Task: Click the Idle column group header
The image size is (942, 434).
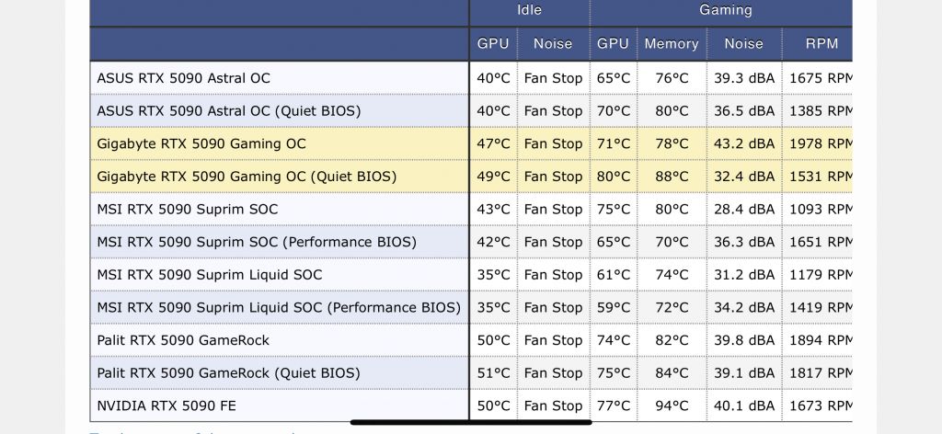Action: coord(529,10)
